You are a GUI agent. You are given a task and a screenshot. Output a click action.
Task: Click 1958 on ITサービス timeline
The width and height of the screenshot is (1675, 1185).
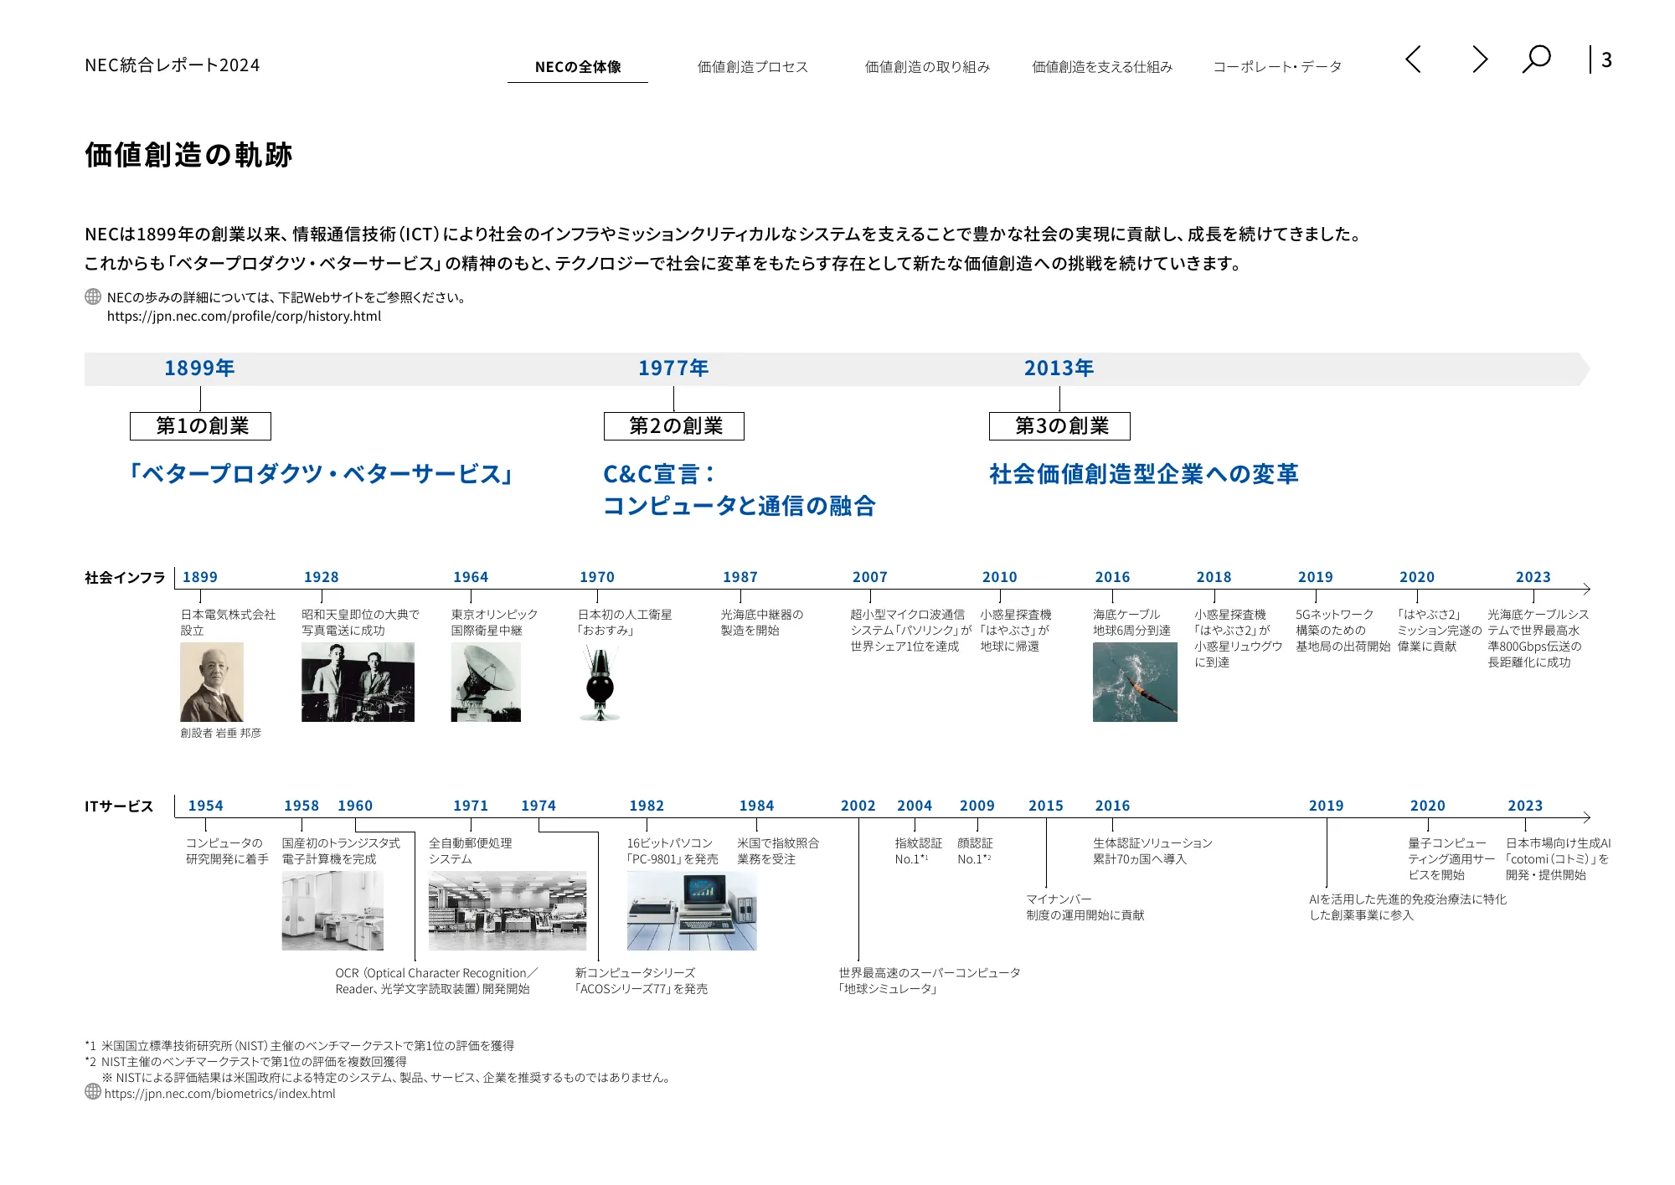301,806
